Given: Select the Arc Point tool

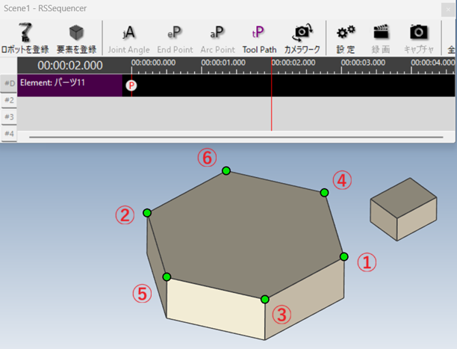Looking at the screenshot, I should (217, 33).
